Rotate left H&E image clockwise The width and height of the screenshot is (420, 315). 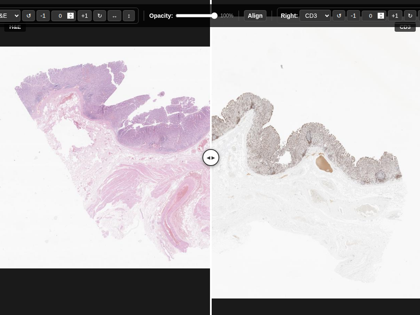pyautogui.click(x=99, y=16)
